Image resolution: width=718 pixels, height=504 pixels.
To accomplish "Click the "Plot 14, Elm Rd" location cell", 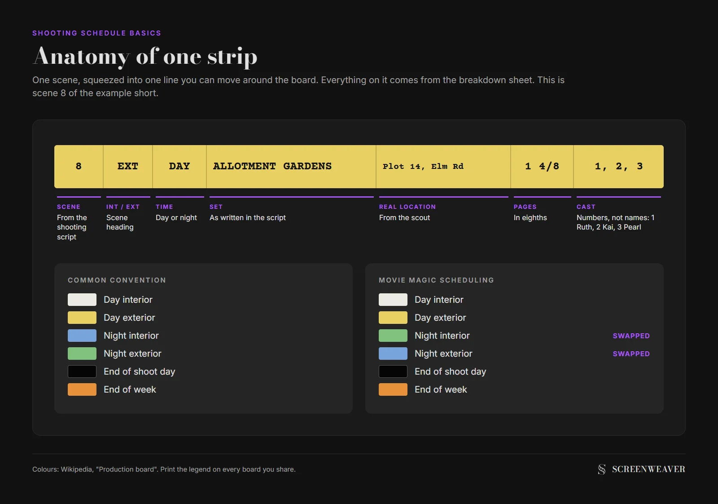I will pyautogui.click(x=443, y=167).
